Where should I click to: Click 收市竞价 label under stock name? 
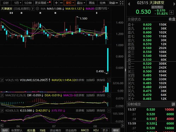(157, 7)
